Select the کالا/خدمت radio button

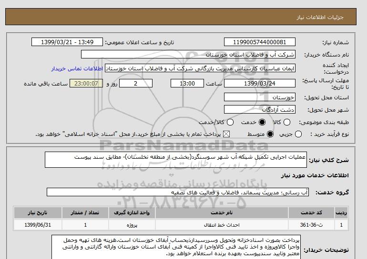pos(230,122)
